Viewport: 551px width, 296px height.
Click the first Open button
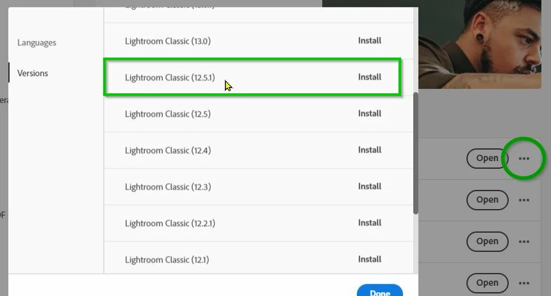487,159
